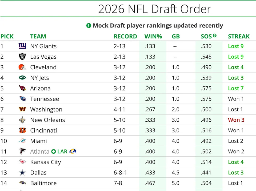Click the green alert exclamation icon
256x191 pixels.
pos(89,26)
